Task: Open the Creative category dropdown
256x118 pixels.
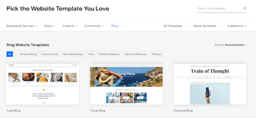Action: point(70,26)
